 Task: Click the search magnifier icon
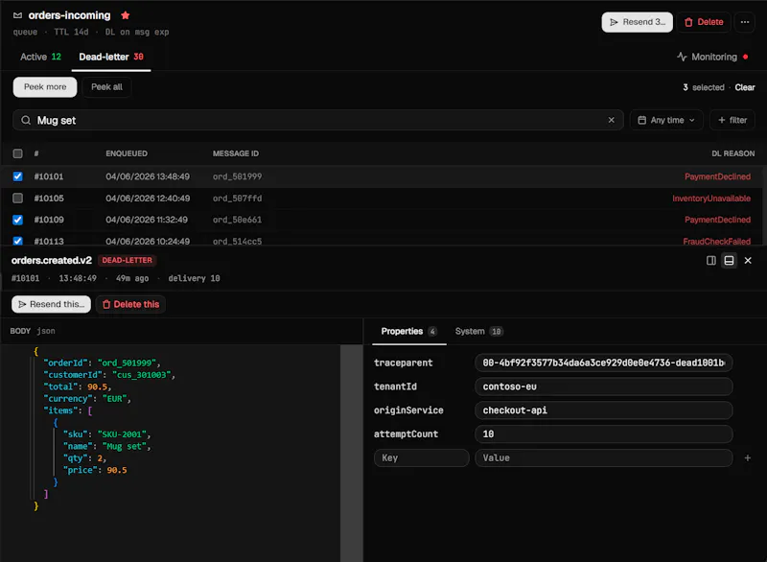point(26,120)
